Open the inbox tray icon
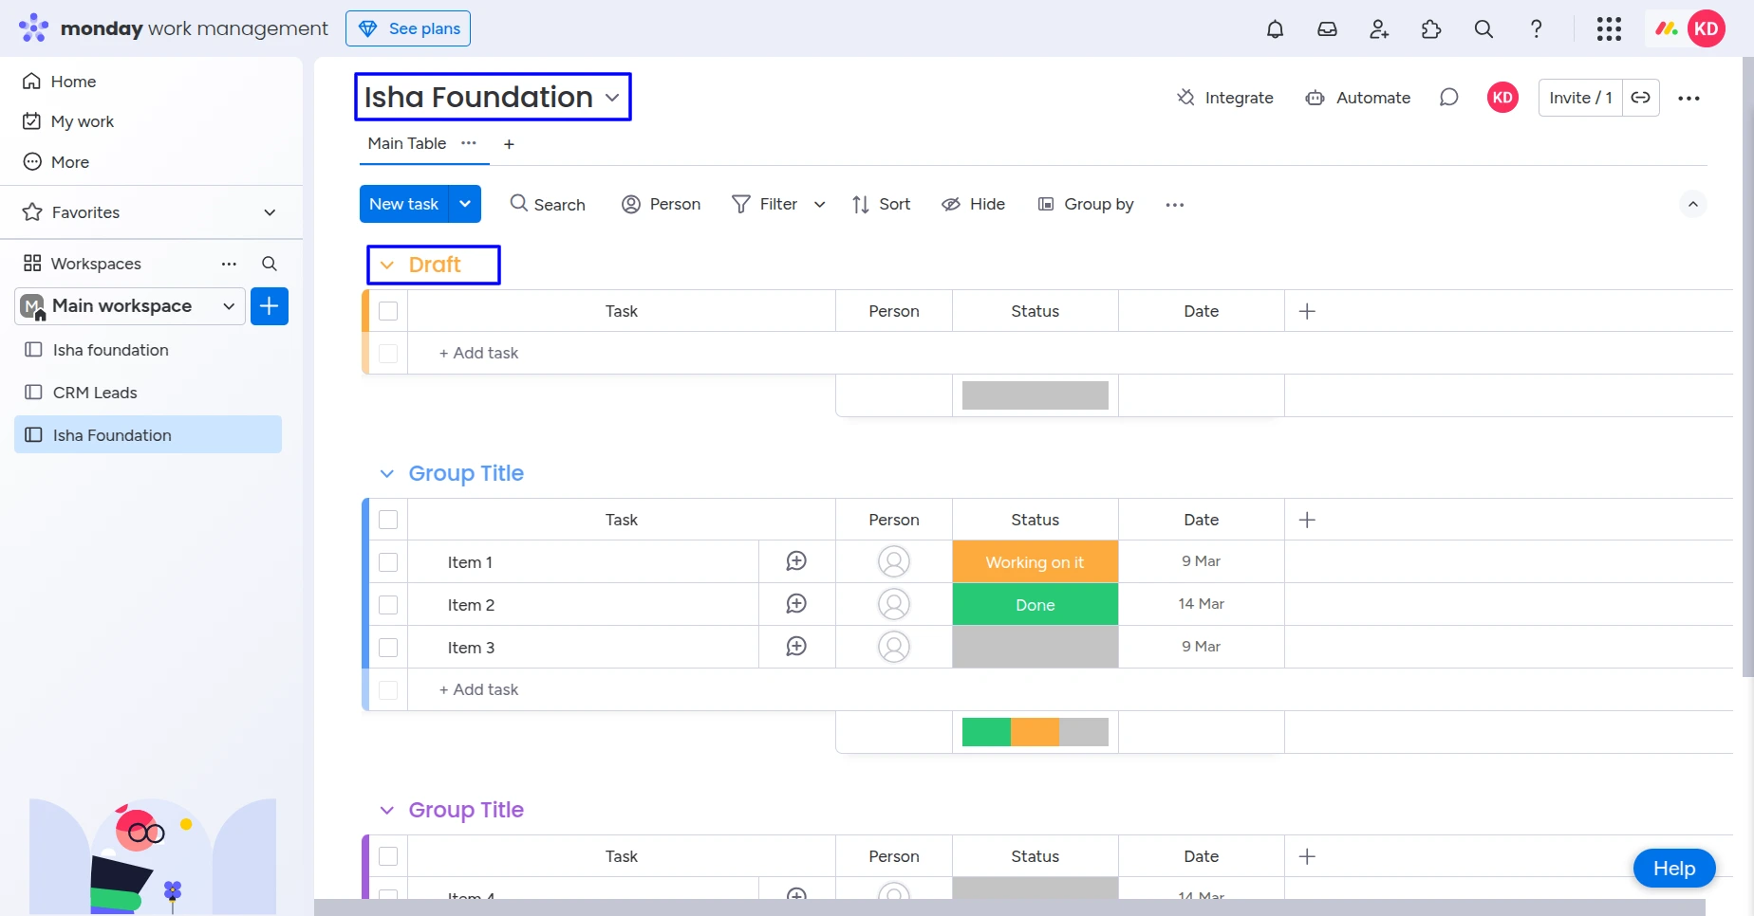Viewport: 1754px width, 916px height. click(x=1327, y=29)
